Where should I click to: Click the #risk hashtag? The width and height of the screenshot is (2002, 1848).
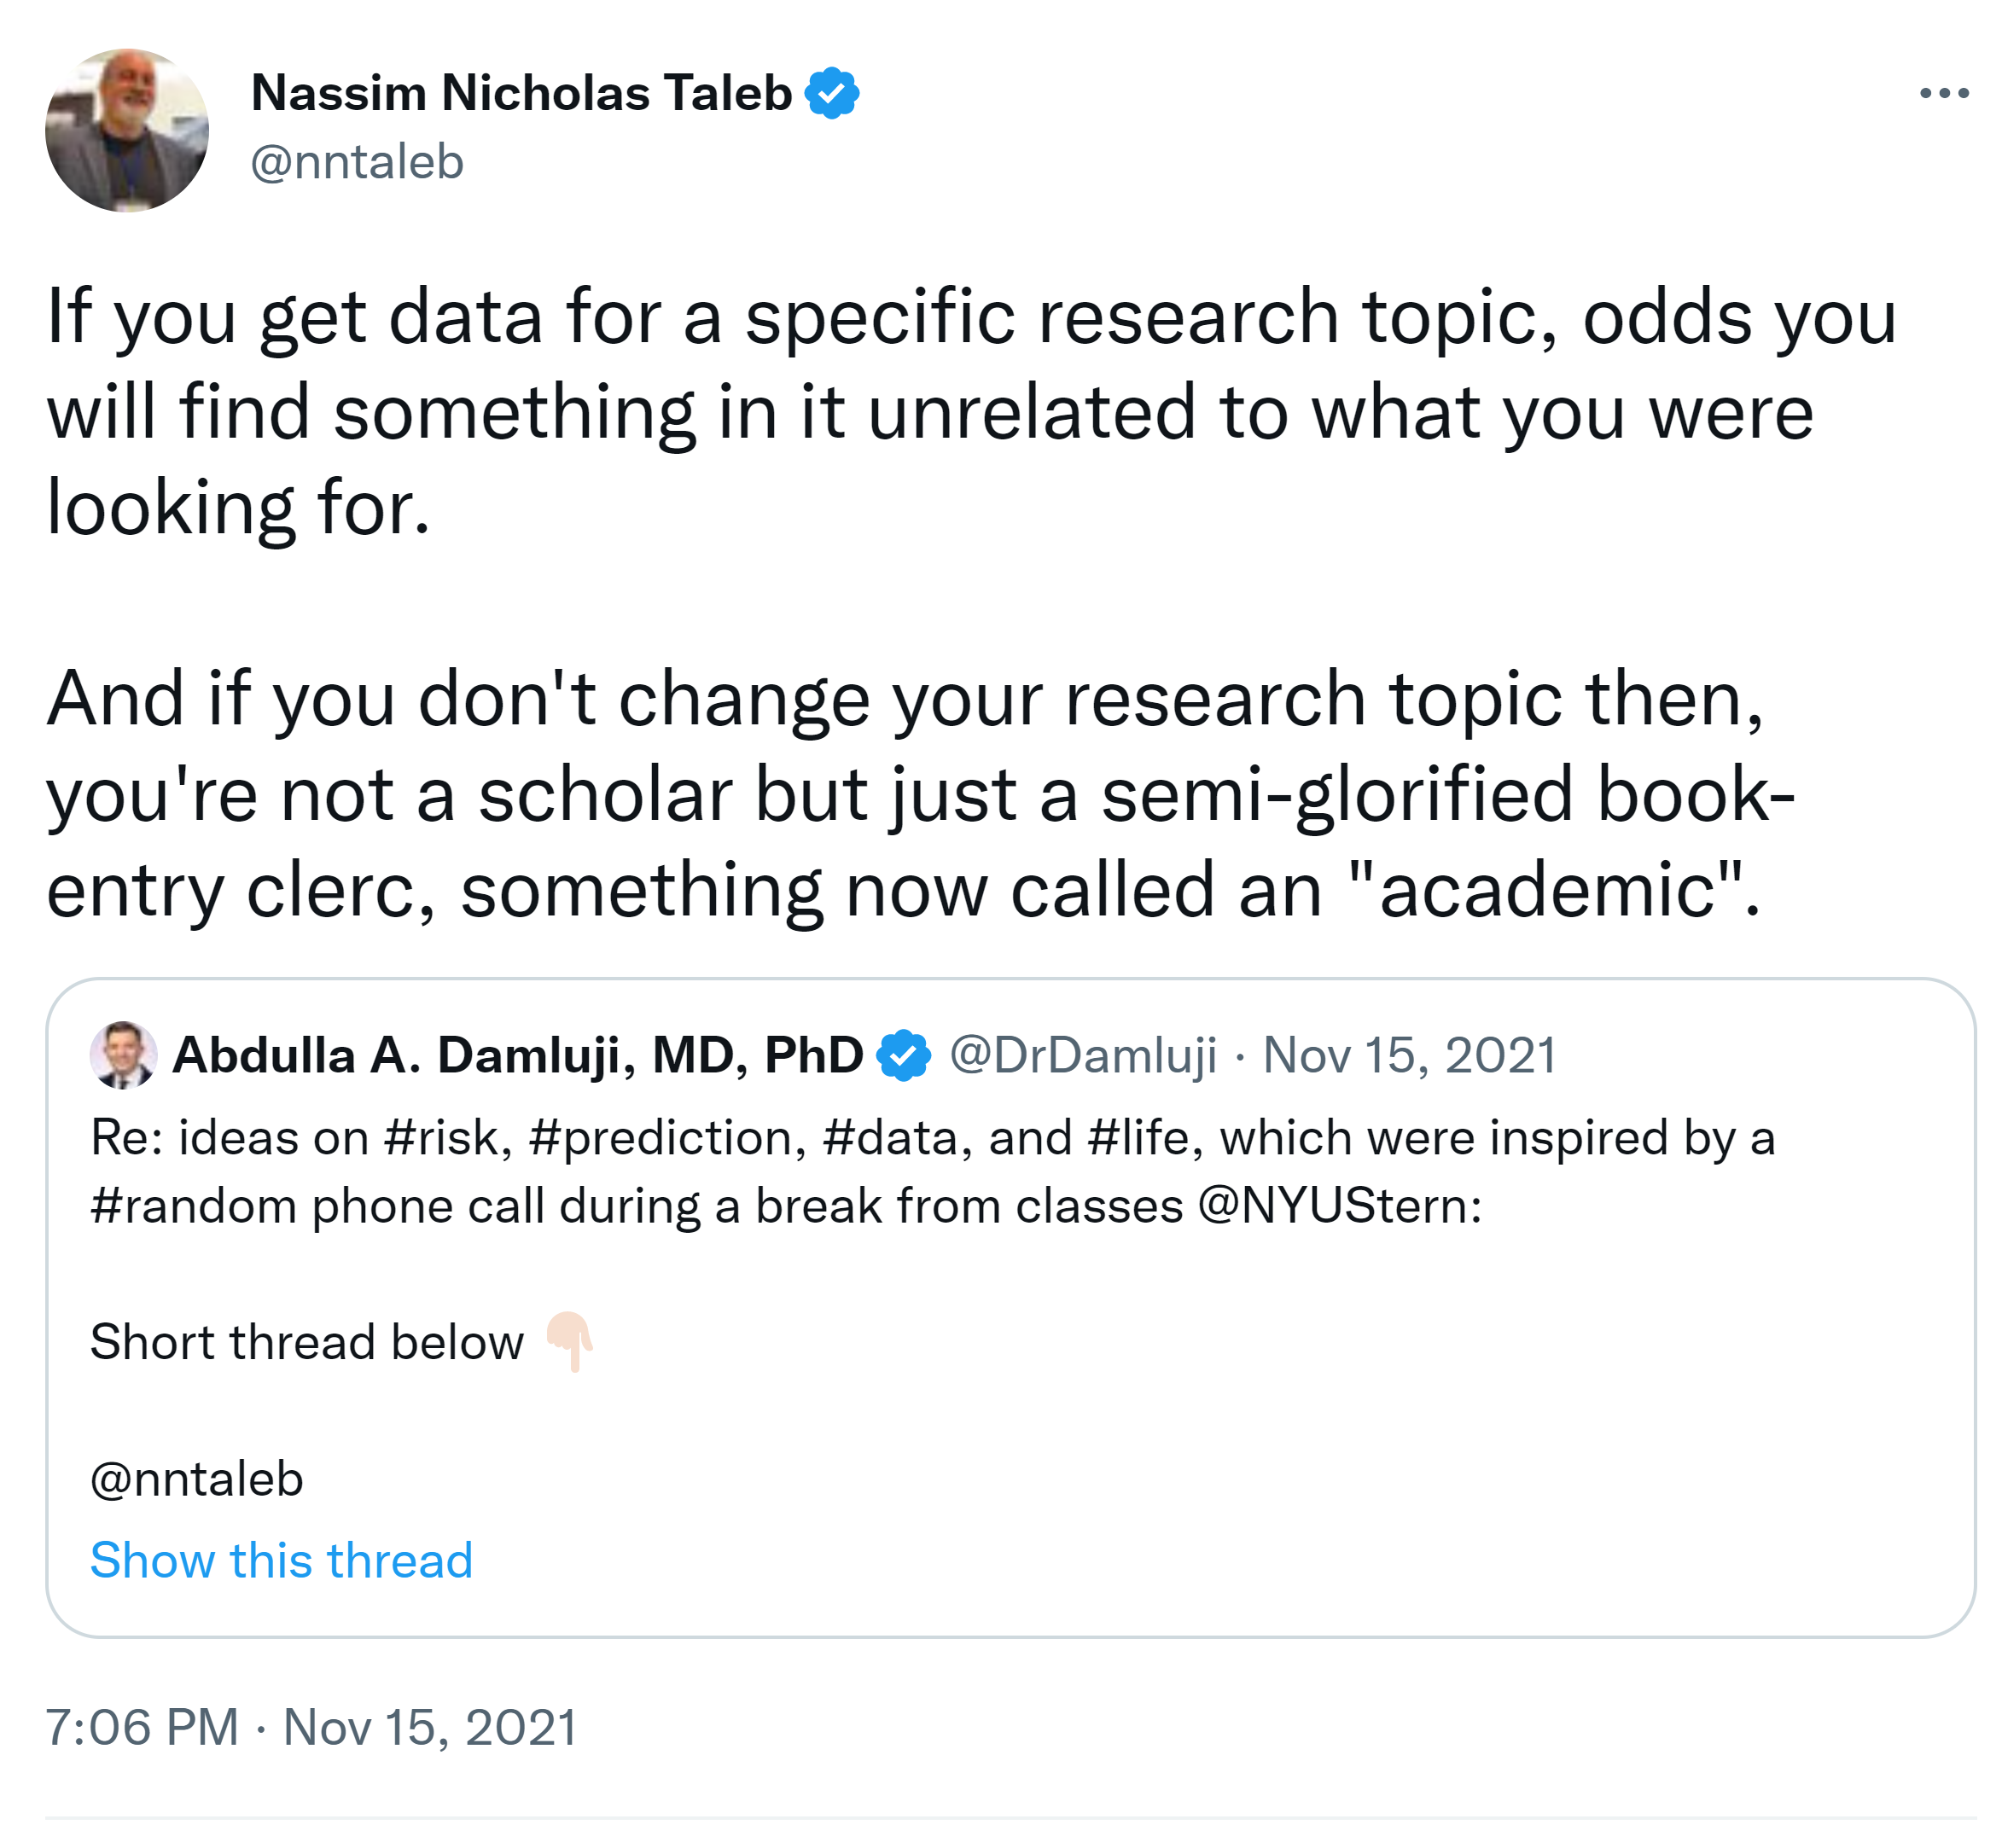coord(447,1137)
